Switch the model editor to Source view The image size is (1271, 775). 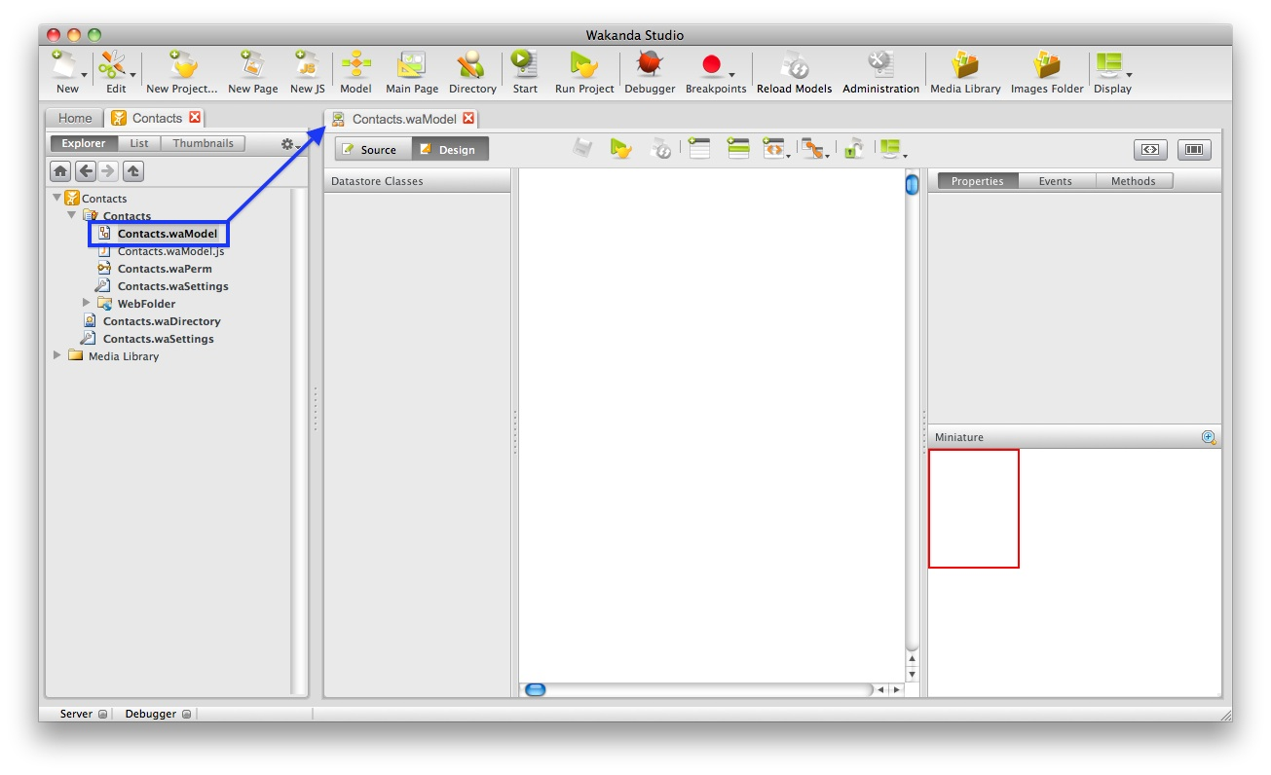point(373,149)
